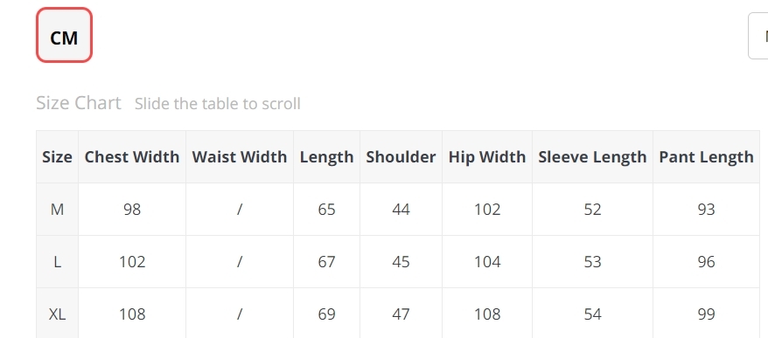Click the Chest Width column header
This screenshot has height=338, width=768.
132,157
